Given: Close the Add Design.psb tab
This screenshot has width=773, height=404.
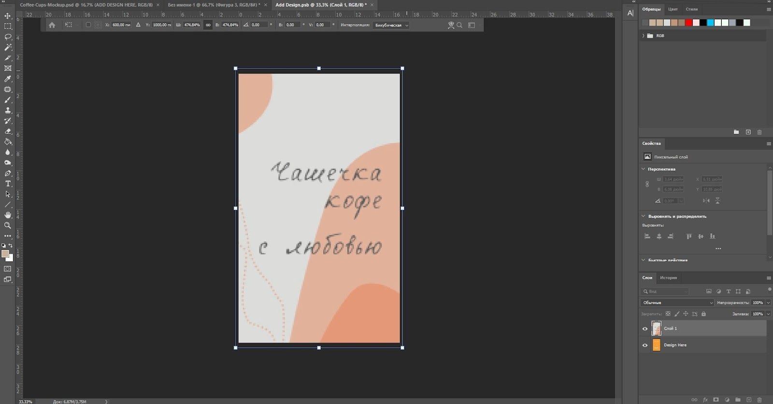Looking at the screenshot, I should pos(372,5).
